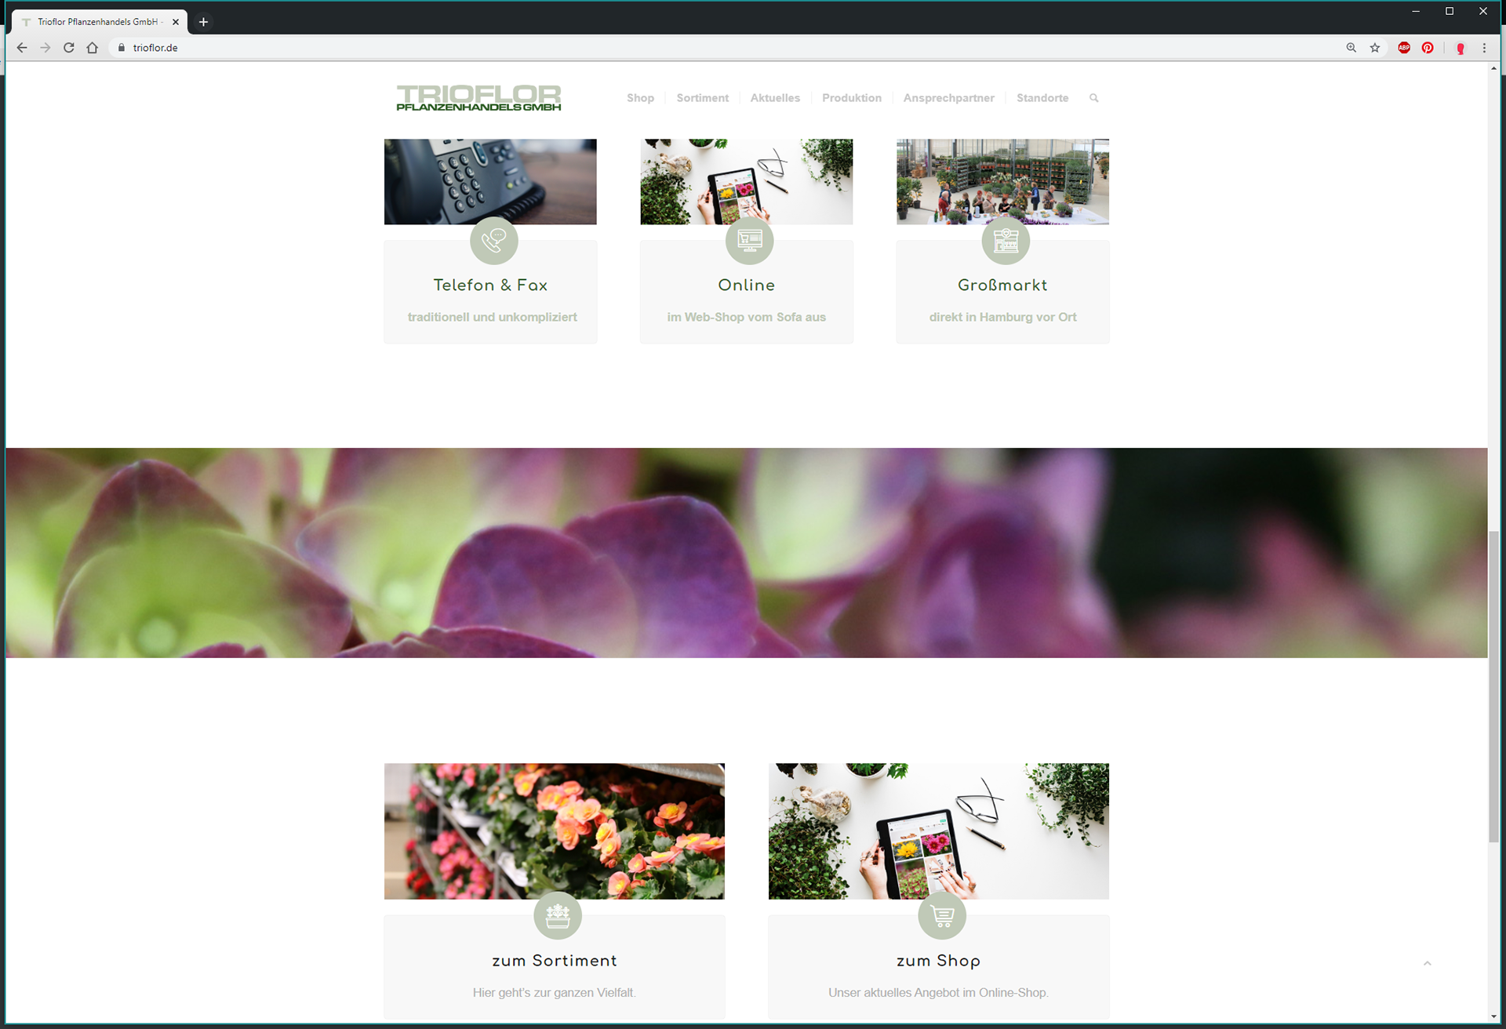Open the Shop menu item
The height and width of the screenshot is (1029, 1506).
click(640, 98)
